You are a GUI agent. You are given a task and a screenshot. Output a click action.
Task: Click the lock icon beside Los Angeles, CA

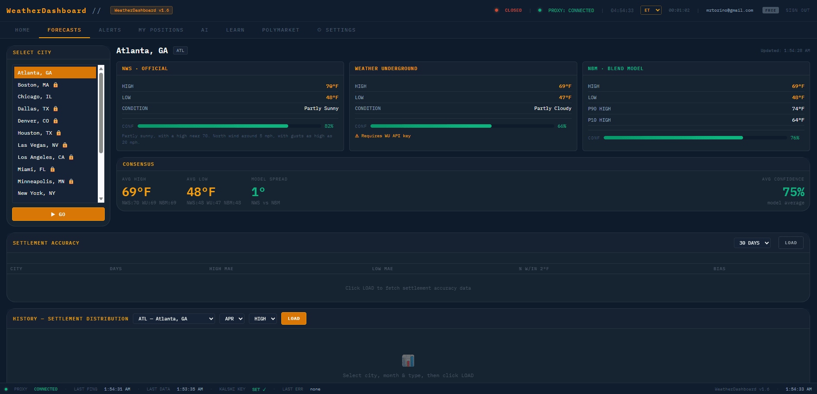70,157
